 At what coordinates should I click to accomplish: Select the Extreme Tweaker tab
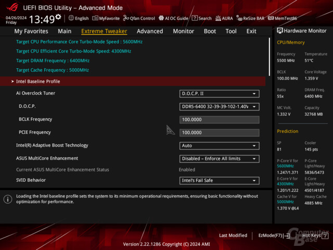point(104,31)
